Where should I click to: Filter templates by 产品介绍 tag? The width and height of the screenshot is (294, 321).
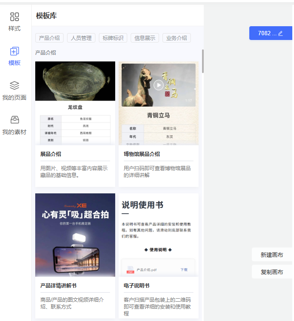coord(49,38)
